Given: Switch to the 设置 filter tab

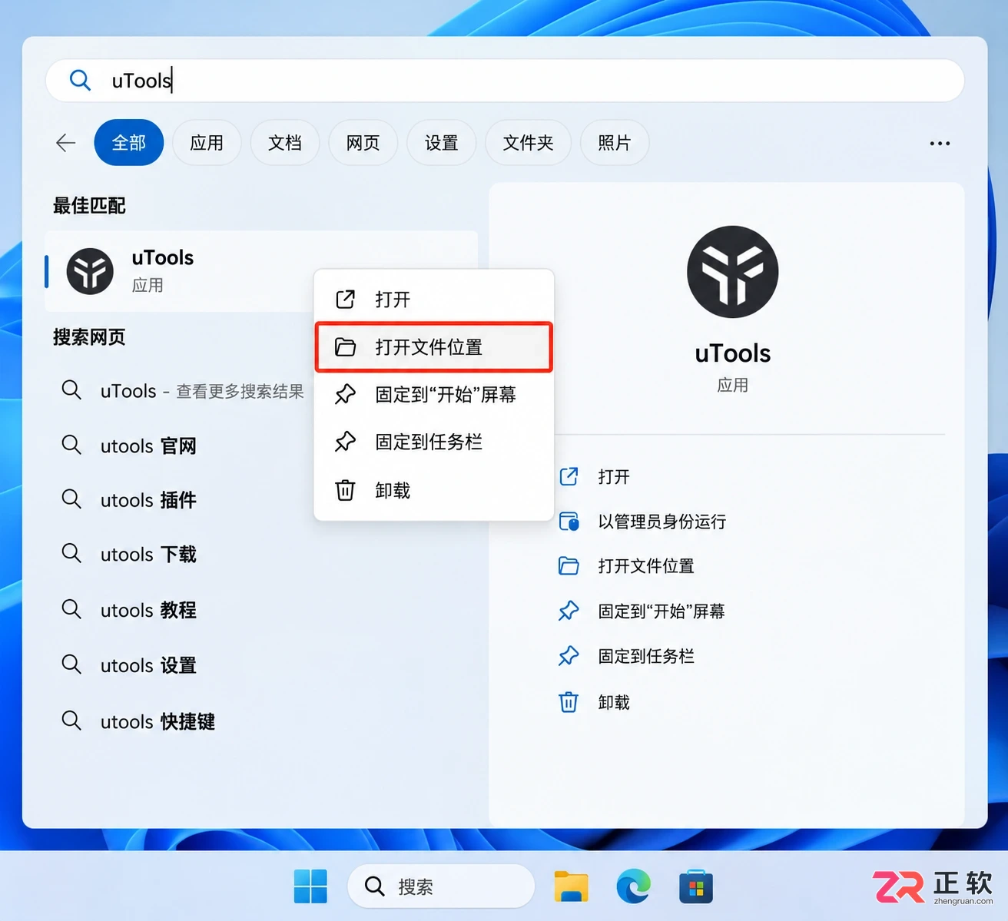Looking at the screenshot, I should [x=442, y=143].
